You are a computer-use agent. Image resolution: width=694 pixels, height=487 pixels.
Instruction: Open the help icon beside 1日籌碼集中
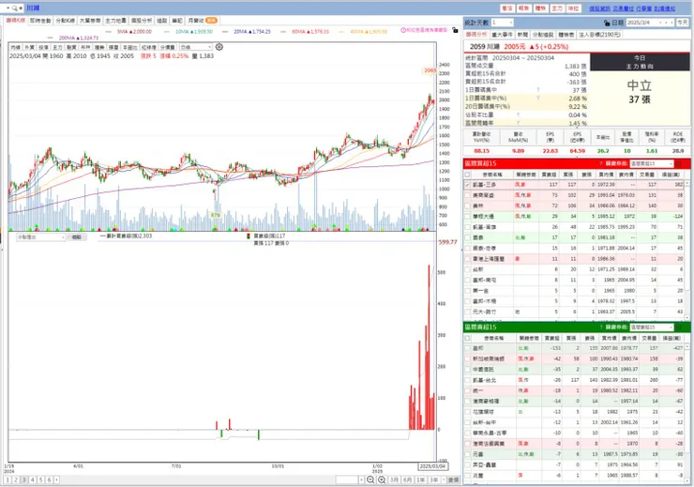click(538, 90)
